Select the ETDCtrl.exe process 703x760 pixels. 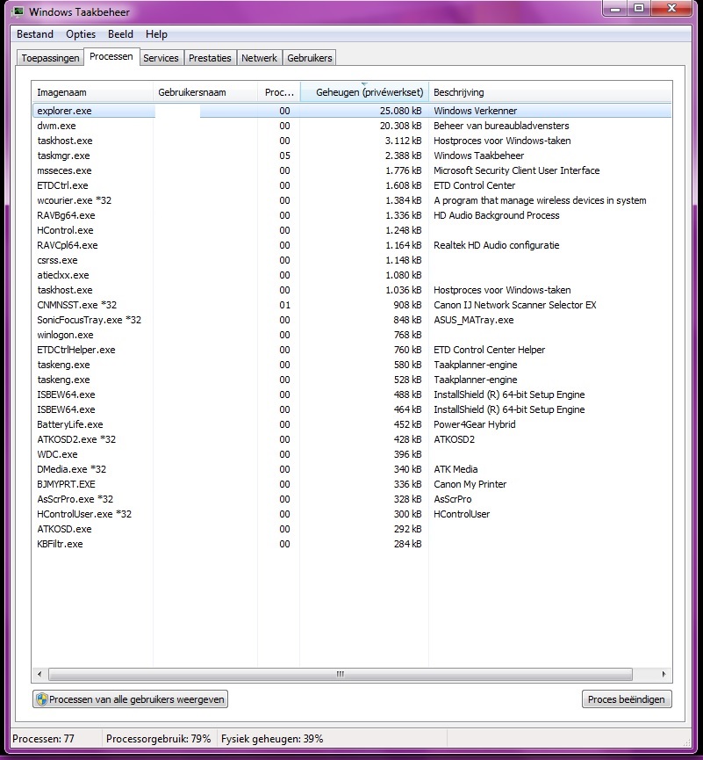352,185
